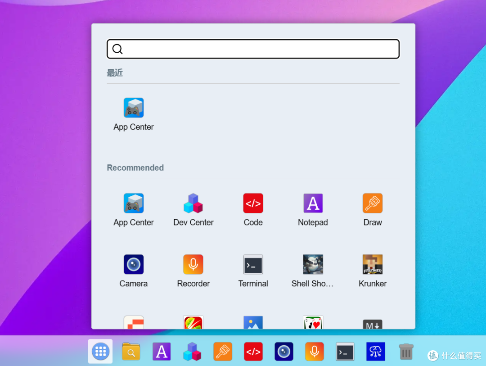The width and height of the screenshot is (486, 366).
Task: Open the Shell Shockers game
Action: click(x=313, y=265)
